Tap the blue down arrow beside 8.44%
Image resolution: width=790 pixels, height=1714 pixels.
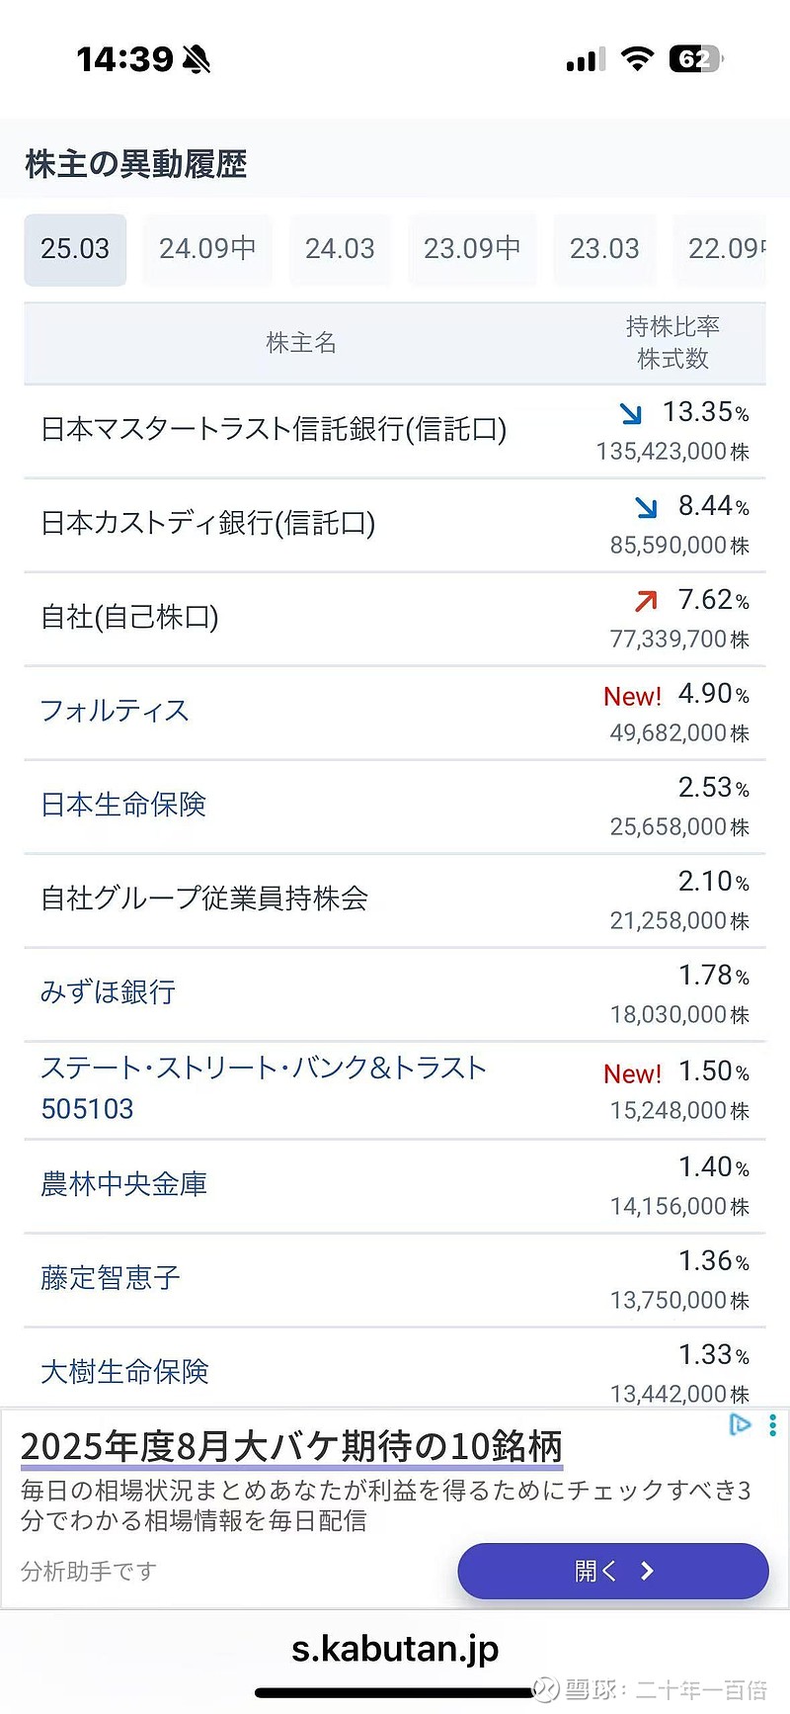click(646, 507)
